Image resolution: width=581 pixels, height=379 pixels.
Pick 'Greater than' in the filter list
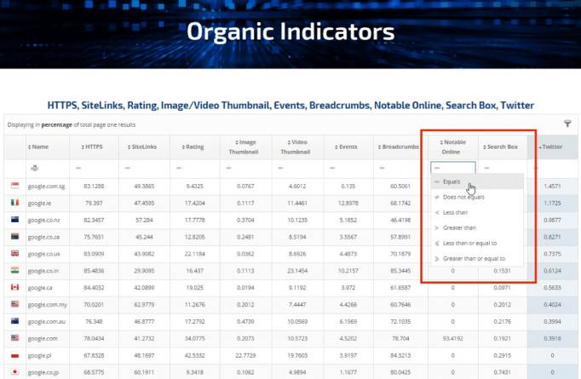click(x=460, y=227)
